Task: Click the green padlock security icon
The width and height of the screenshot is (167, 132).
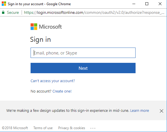Action: 3,12
